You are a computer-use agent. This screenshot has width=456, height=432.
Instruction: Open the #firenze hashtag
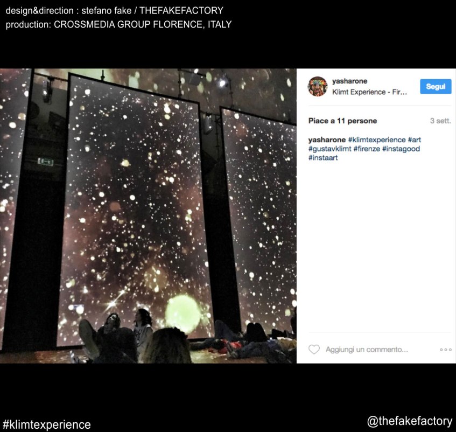[x=367, y=149]
